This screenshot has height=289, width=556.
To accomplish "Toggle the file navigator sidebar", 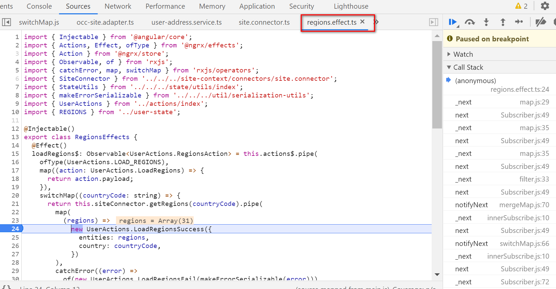I will tap(6, 22).
